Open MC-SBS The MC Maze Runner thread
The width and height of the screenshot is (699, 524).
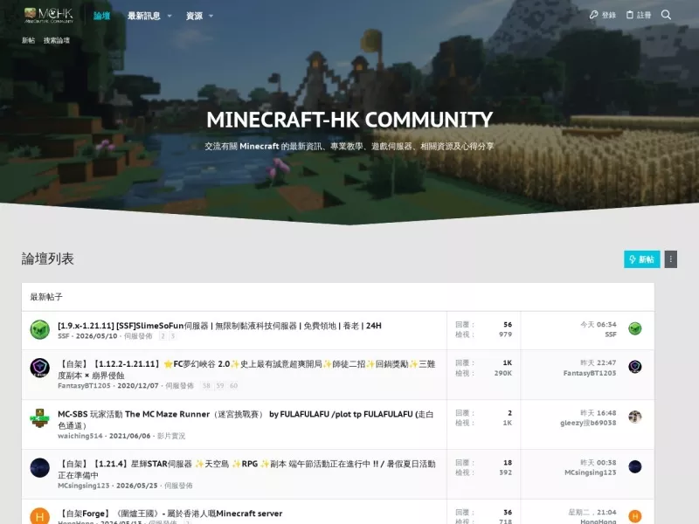pyautogui.click(x=246, y=419)
